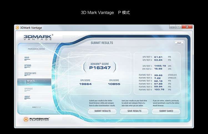Click the Help button
The height and width of the screenshot is (134, 208).
pos(179,43)
